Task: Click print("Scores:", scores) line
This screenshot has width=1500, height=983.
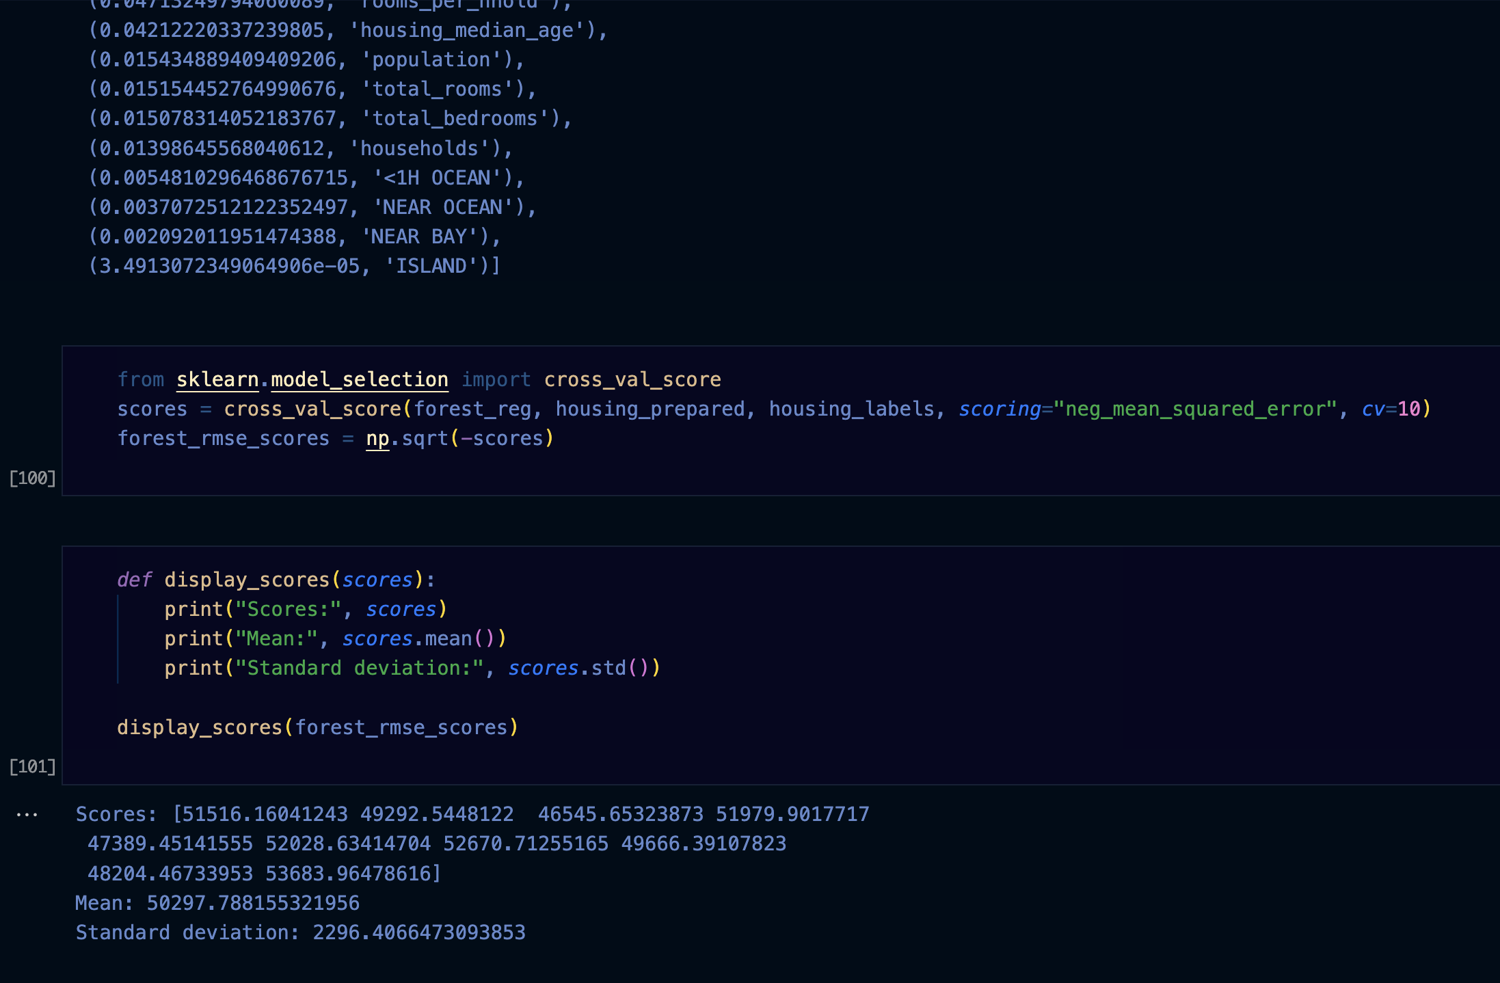Action: (x=306, y=609)
